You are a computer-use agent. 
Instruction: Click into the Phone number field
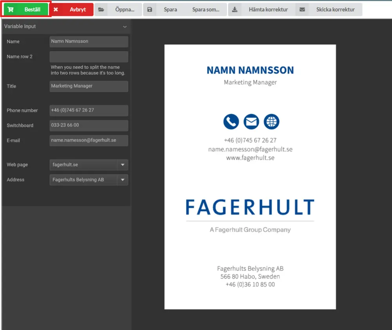point(89,110)
